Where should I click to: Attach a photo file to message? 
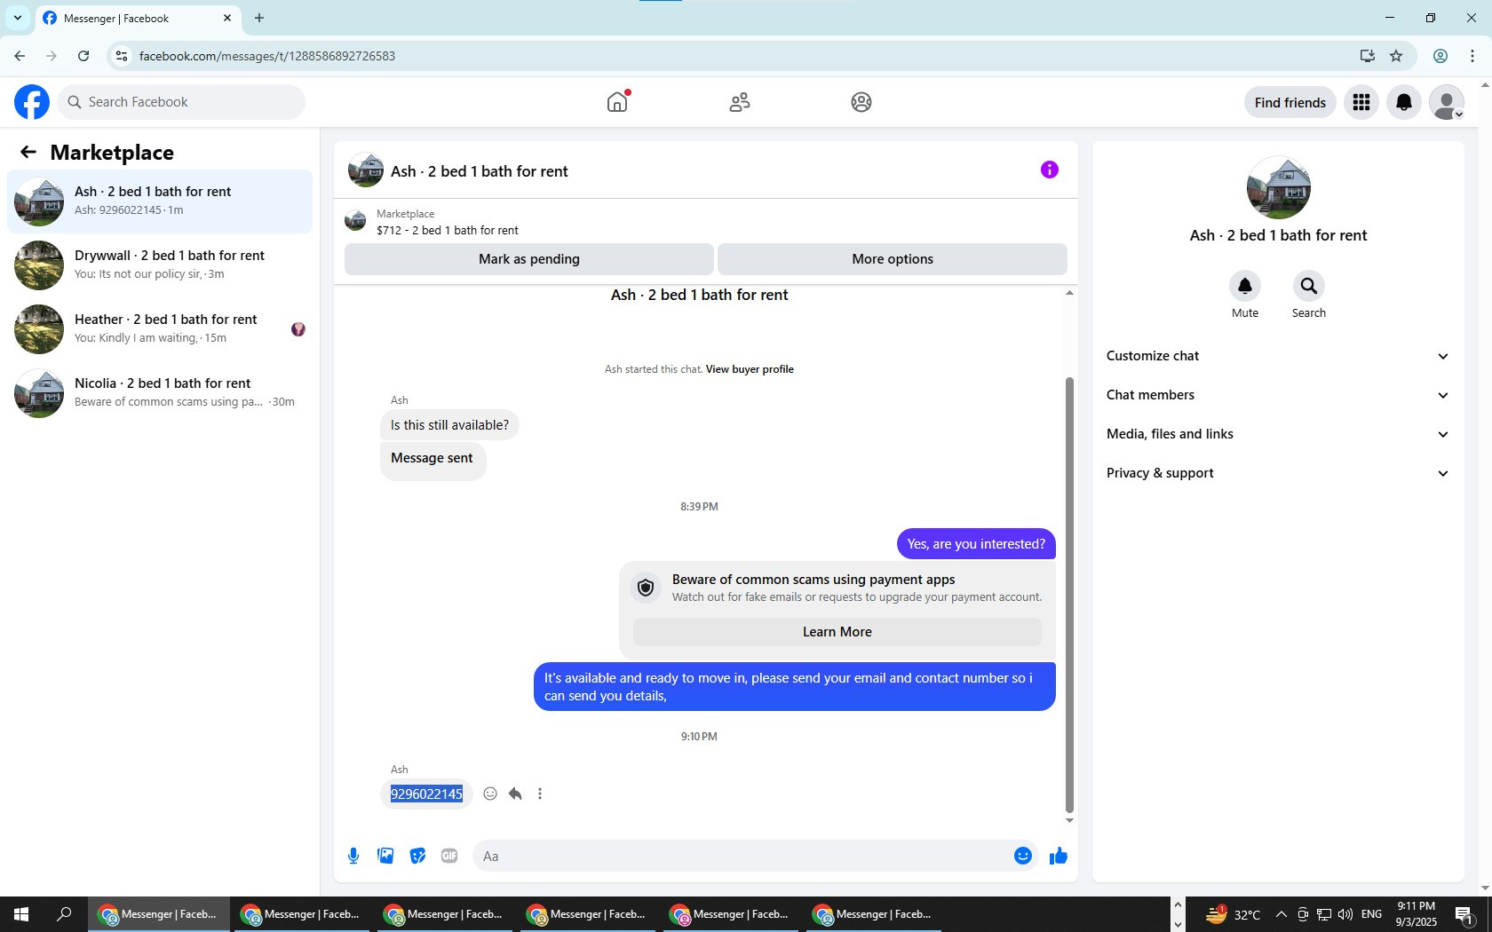(x=385, y=856)
